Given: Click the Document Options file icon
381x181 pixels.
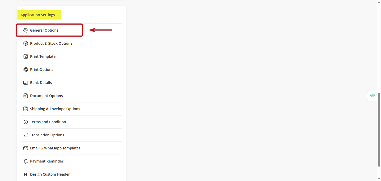Looking at the screenshot, I should pos(25,96).
